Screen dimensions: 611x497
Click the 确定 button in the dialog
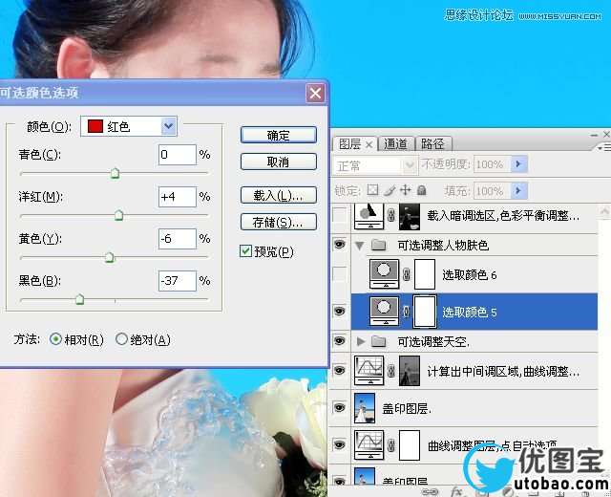(x=278, y=135)
